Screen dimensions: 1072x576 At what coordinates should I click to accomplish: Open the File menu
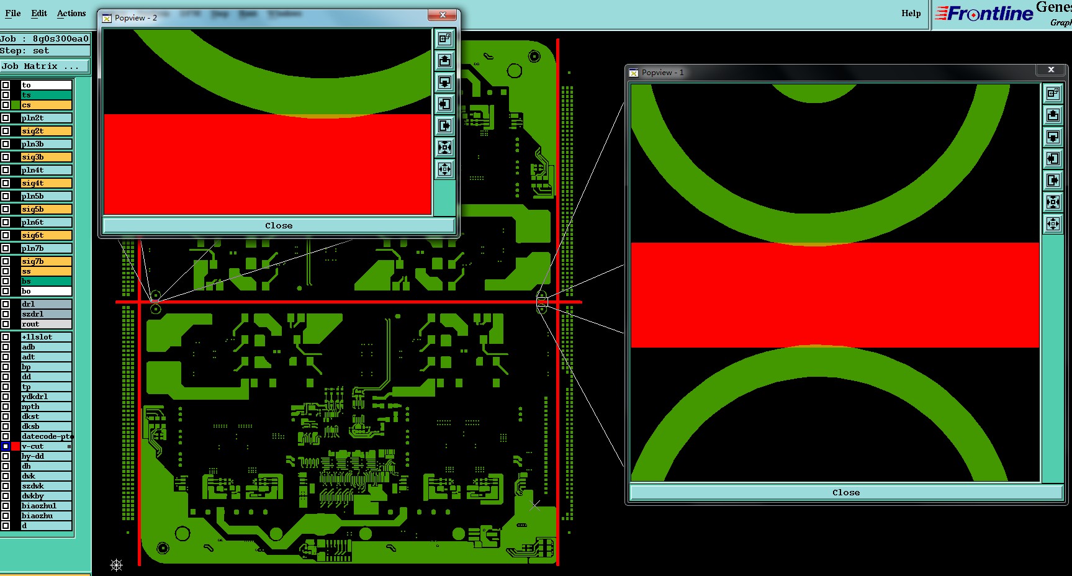tap(13, 13)
